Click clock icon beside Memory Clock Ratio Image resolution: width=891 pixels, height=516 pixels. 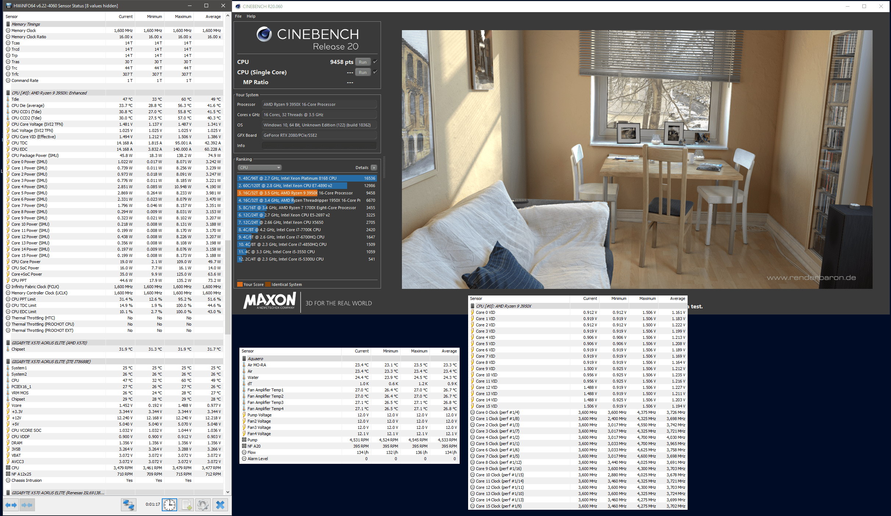pyautogui.click(x=8, y=37)
